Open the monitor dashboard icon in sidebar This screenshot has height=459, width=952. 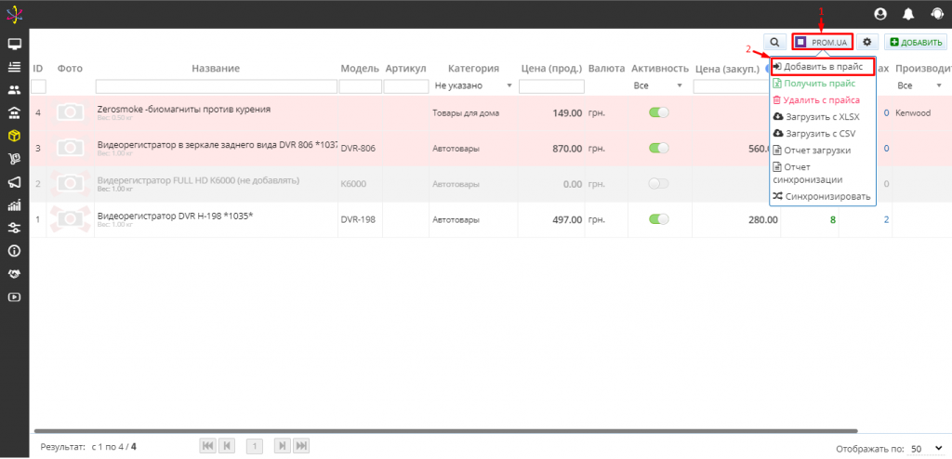coord(14,45)
